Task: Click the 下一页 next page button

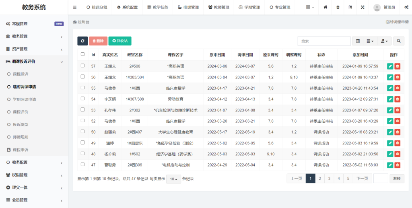Action: point(362,179)
